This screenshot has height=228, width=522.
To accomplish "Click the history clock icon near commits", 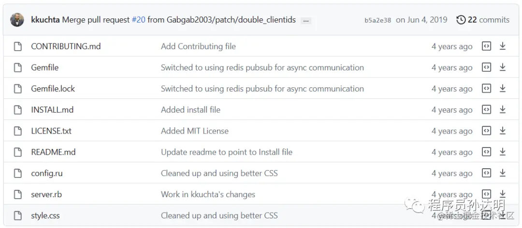I will click(461, 20).
